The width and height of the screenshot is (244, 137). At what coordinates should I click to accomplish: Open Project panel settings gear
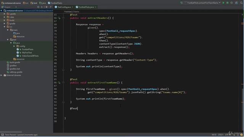tap(47, 7)
